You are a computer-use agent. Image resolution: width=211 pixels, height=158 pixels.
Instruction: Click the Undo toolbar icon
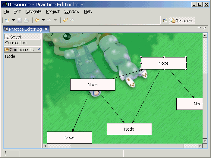(65, 20)
